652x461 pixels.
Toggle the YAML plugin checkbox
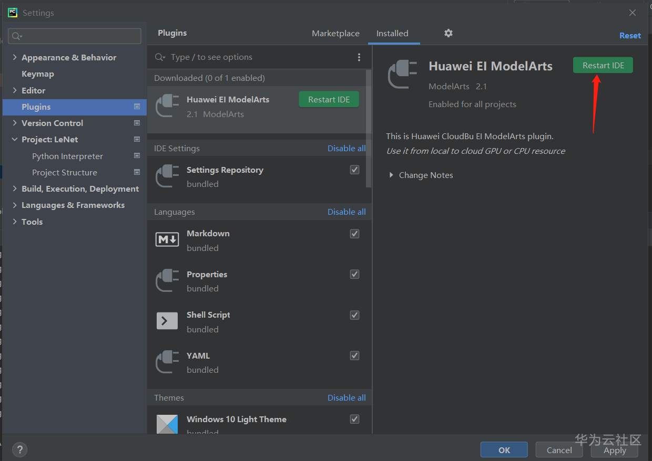(355, 355)
